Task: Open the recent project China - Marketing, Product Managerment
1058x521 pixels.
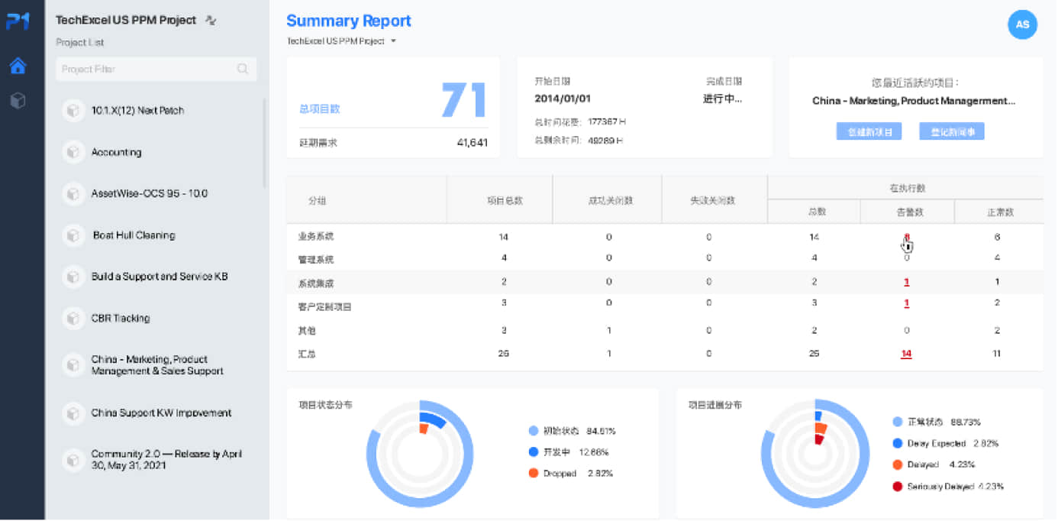Action: pos(914,101)
